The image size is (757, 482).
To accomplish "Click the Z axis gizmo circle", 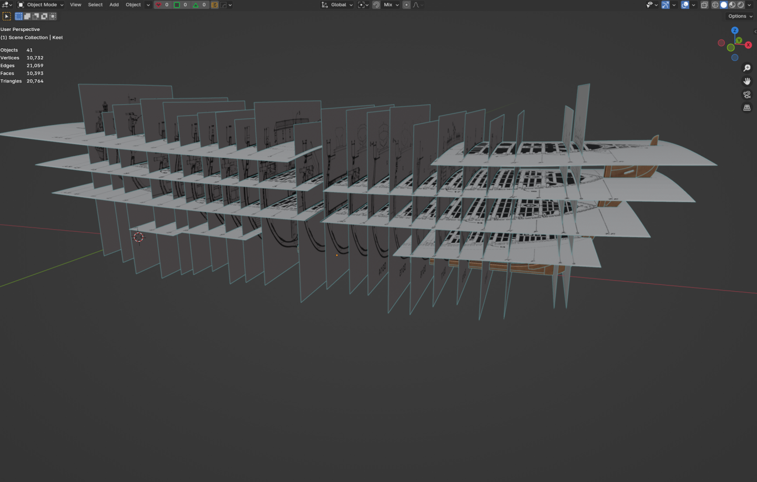I will (x=735, y=30).
